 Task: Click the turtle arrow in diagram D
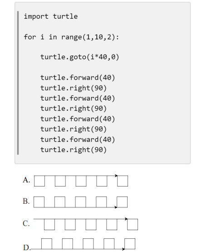123,249
